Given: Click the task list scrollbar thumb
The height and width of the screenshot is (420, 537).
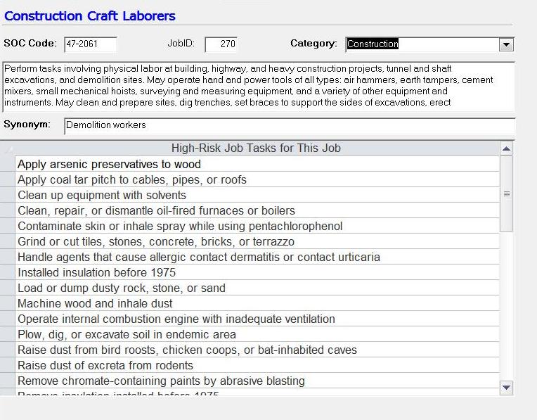Looking at the screenshot, I should tap(506, 194).
